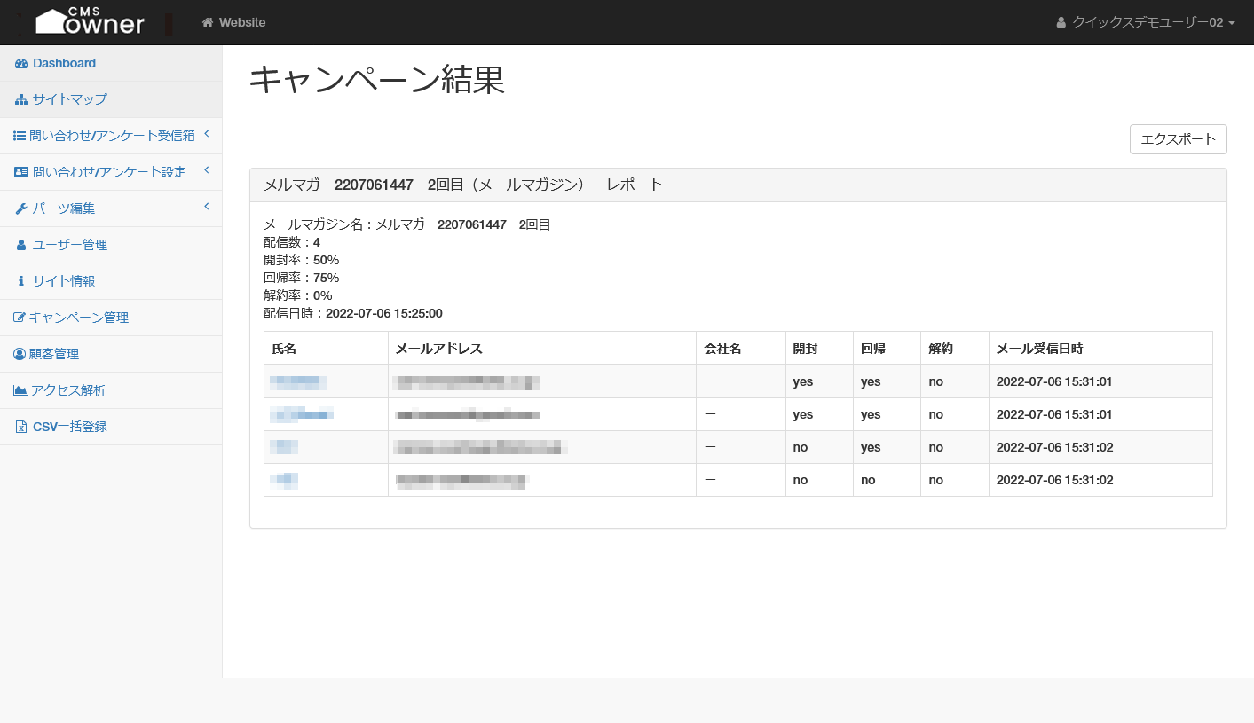Open the first row's blurred name link
Screen dimensions: 1254x723
[298, 382]
